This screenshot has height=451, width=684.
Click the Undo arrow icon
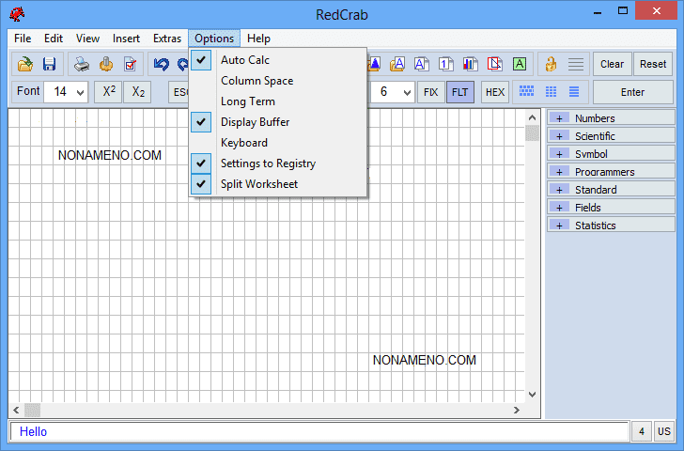(161, 64)
